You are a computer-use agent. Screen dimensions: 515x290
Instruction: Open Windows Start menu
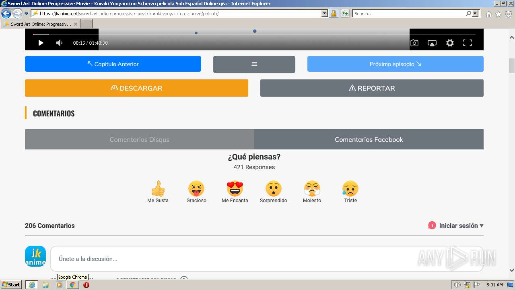point(11,285)
